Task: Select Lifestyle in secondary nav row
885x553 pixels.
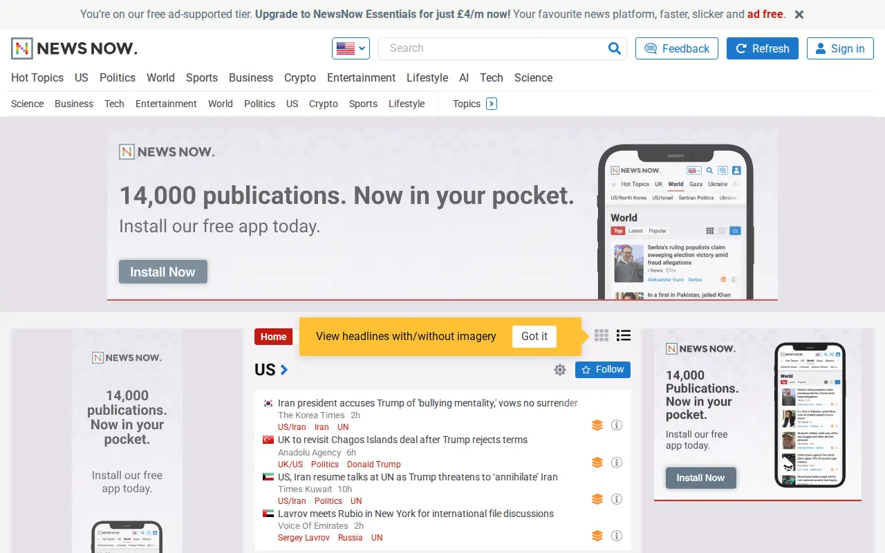Action: pyautogui.click(x=407, y=104)
